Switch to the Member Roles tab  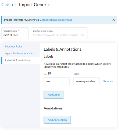click(x=14, y=46)
